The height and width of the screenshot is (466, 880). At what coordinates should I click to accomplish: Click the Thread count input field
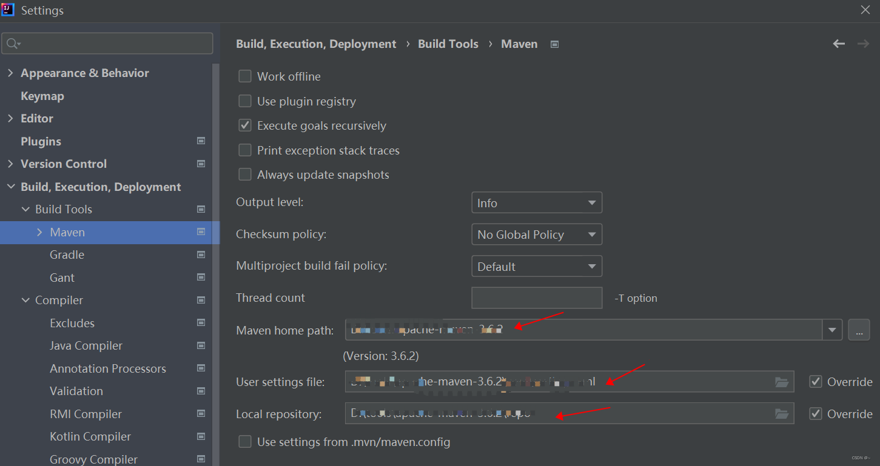pyautogui.click(x=537, y=298)
